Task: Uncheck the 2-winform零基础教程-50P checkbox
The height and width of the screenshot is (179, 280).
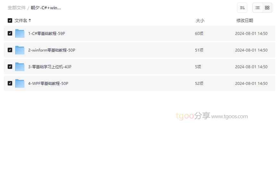Action: [10, 50]
